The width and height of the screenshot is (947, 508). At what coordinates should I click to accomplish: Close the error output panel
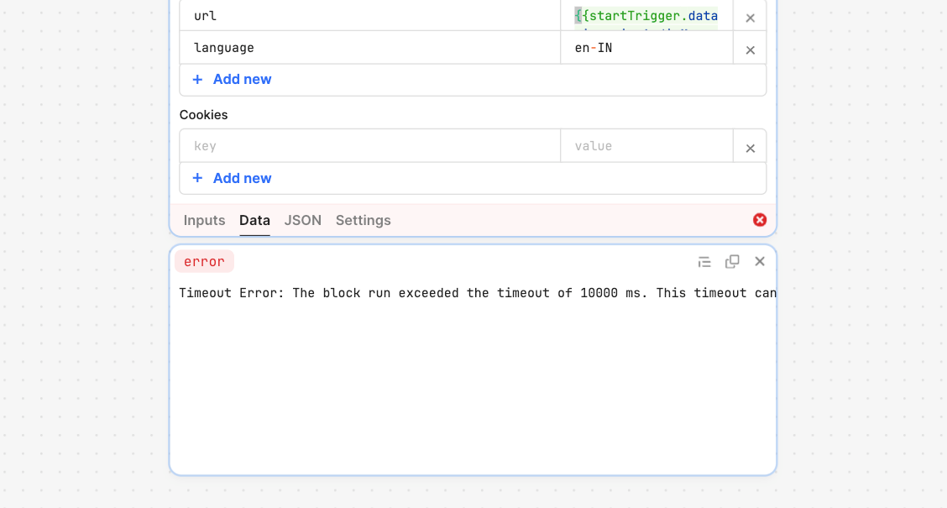[x=760, y=261]
